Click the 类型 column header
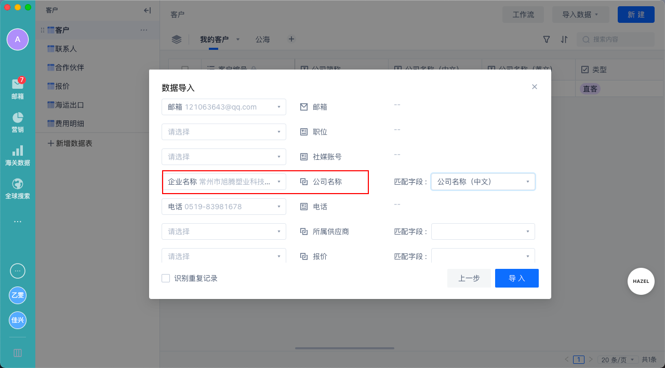 [620, 70]
